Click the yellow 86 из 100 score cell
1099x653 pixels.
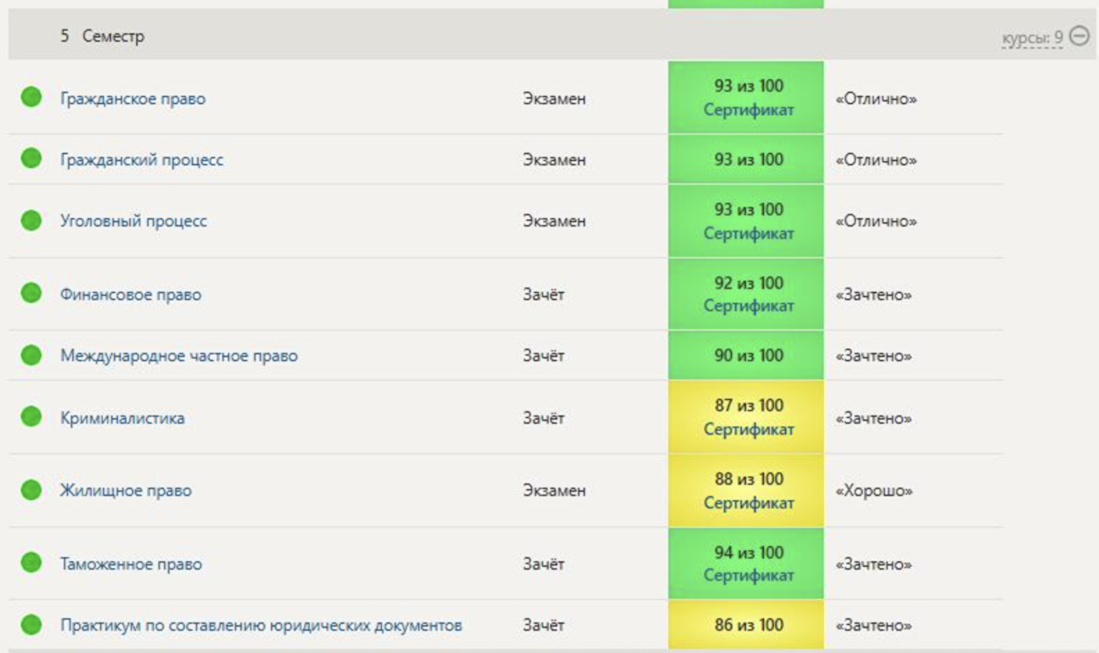(746, 625)
